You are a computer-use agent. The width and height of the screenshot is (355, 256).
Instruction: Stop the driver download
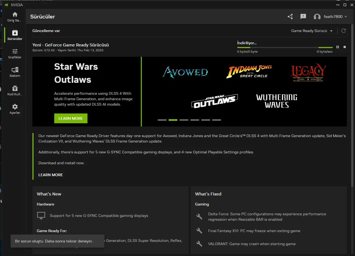(345, 47)
